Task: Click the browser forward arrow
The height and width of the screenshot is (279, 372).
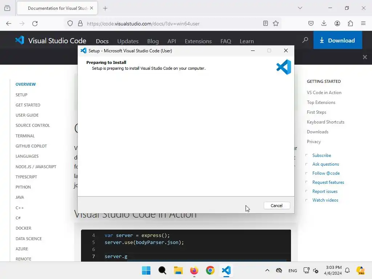Action: coord(22,24)
